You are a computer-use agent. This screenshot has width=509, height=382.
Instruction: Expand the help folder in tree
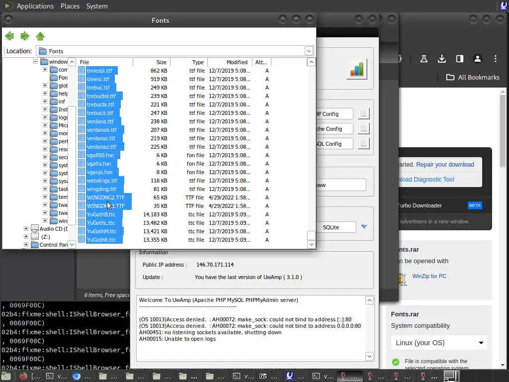pos(45,93)
